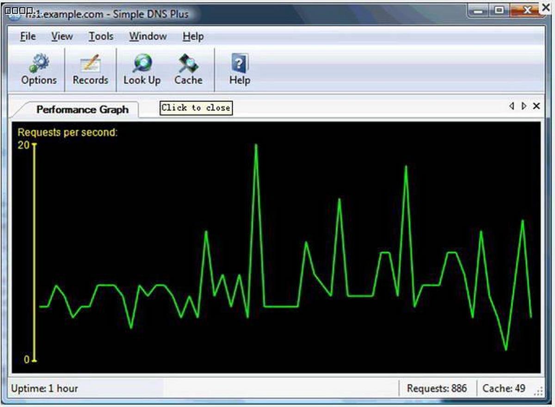This screenshot has height=407, width=555.
Task: Click the window resize grip
Action: [537, 391]
